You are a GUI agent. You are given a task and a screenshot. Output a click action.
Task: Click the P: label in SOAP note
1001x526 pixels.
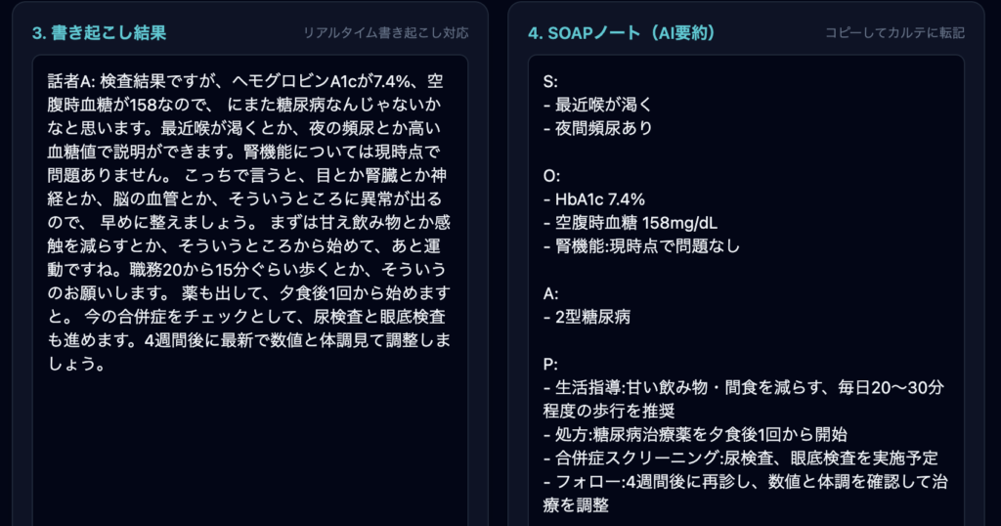coord(549,364)
